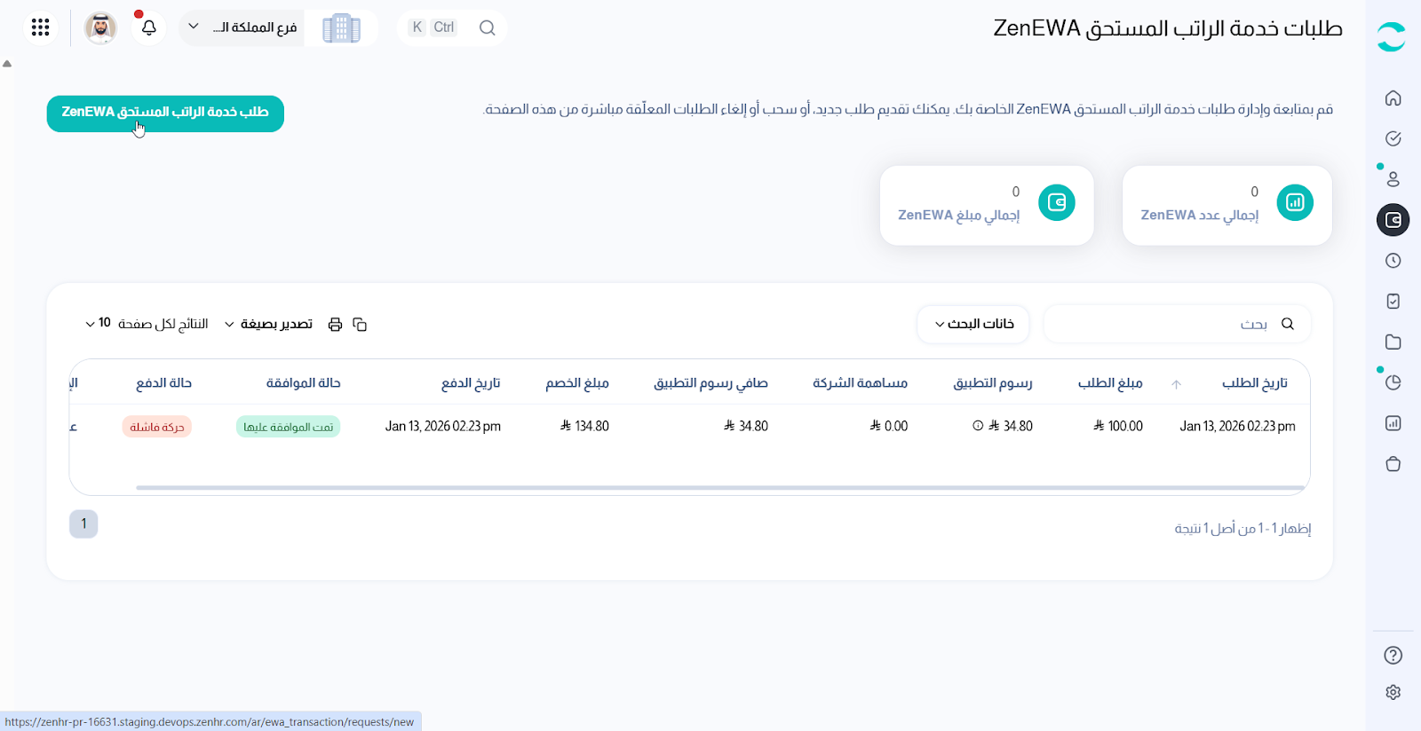
Task: Click the تاريخ الطلب column header text
Action: (x=1255, y=383)
